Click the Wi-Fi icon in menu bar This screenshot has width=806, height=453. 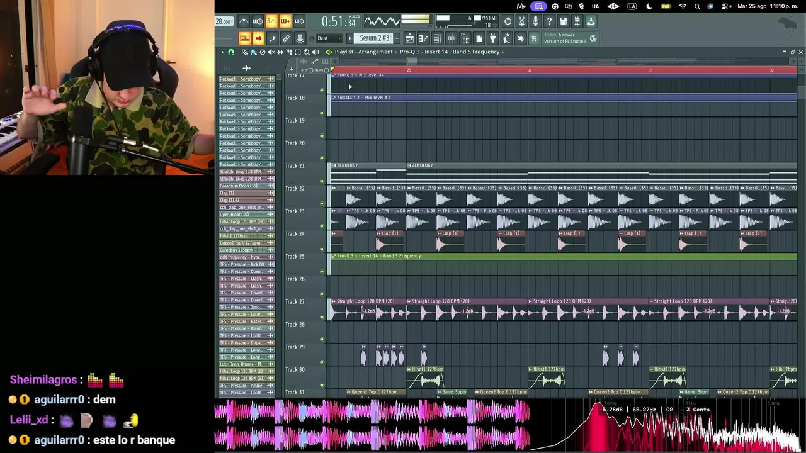[683, 6]
